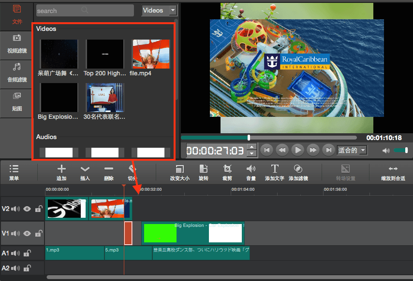The height and width of the screenshot is (281, 413).
Task: Click the 旋转 rotate tool
Action: [x=203, y=172]
